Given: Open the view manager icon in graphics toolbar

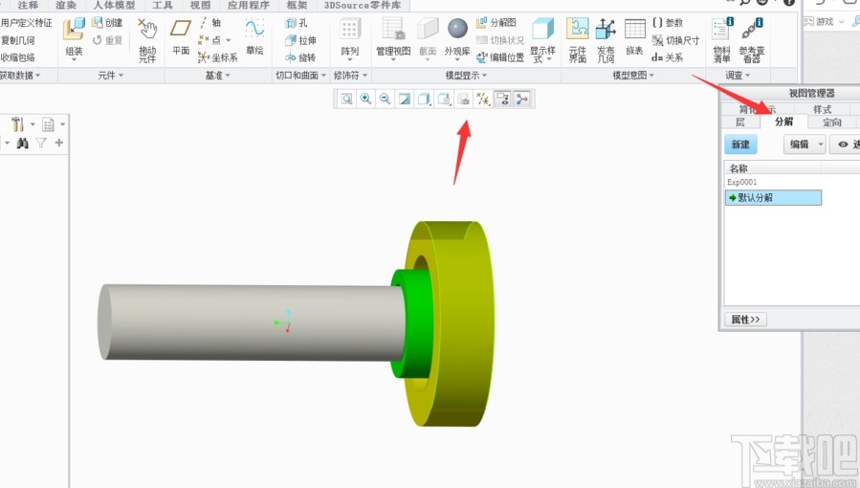Looking at the screenshot, I should (463, 99).
